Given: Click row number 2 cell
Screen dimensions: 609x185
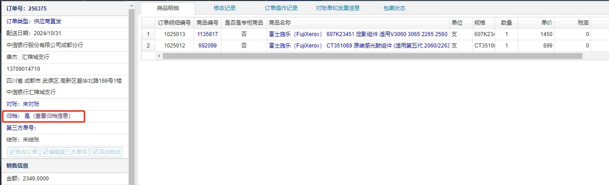Looking at the screenshot, I should [x=148, y=46].
